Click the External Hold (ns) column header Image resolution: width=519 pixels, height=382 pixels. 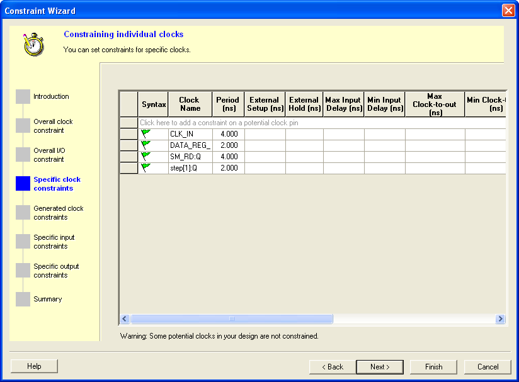[x=304, y=104]
